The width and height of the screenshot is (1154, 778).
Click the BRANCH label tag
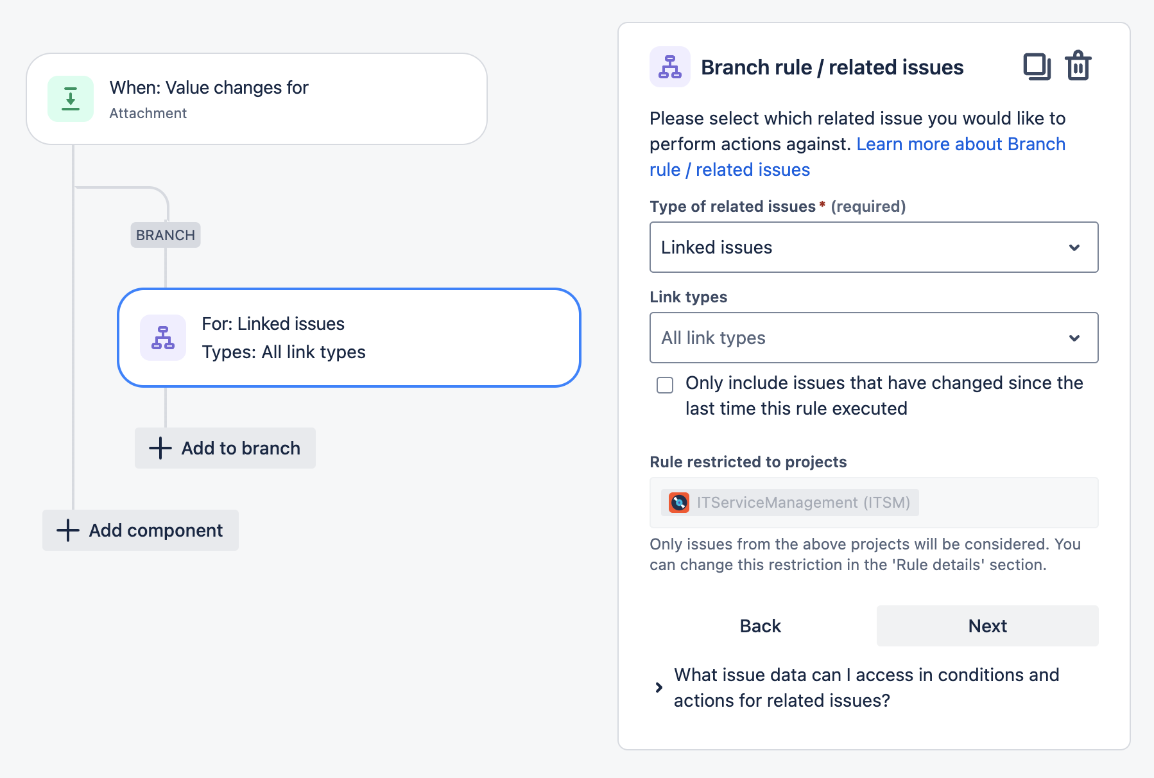(x=166, y=235)
